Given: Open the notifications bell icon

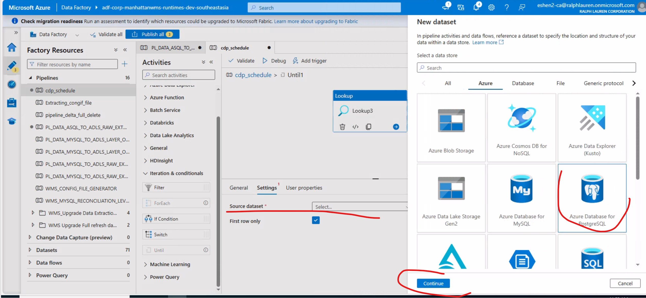Looking at the screenshot, I should tap(476, 7).
